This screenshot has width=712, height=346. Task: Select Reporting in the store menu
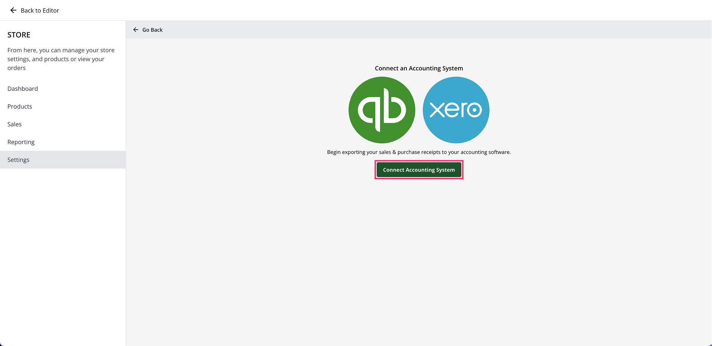tap(63, 142)
